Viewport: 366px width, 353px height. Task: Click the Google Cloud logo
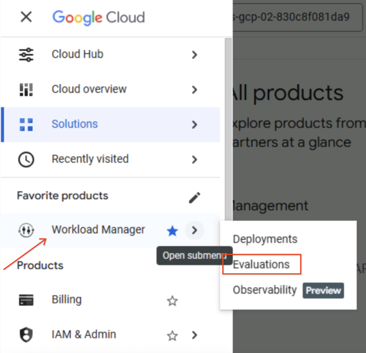99,17
